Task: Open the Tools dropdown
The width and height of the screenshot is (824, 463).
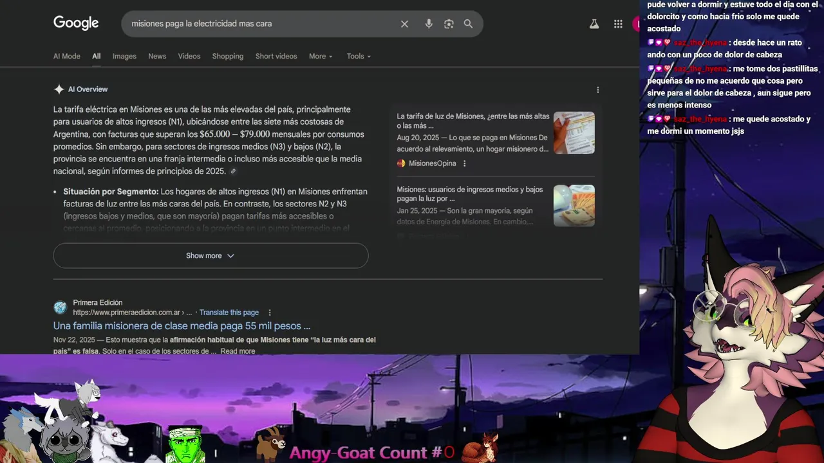Action: click(359, 57)
